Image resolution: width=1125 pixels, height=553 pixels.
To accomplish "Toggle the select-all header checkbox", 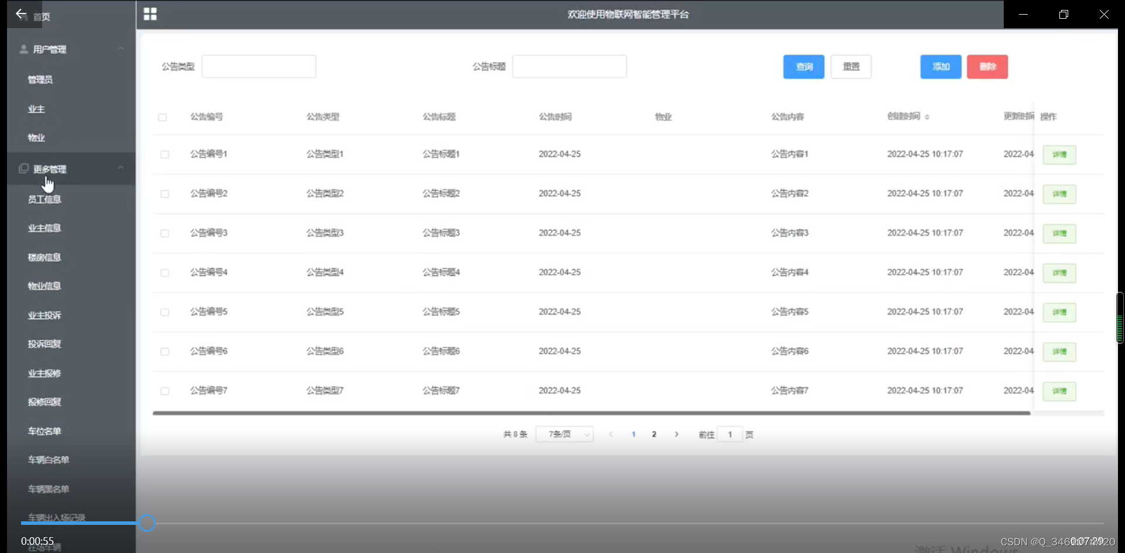I will 162,117.
